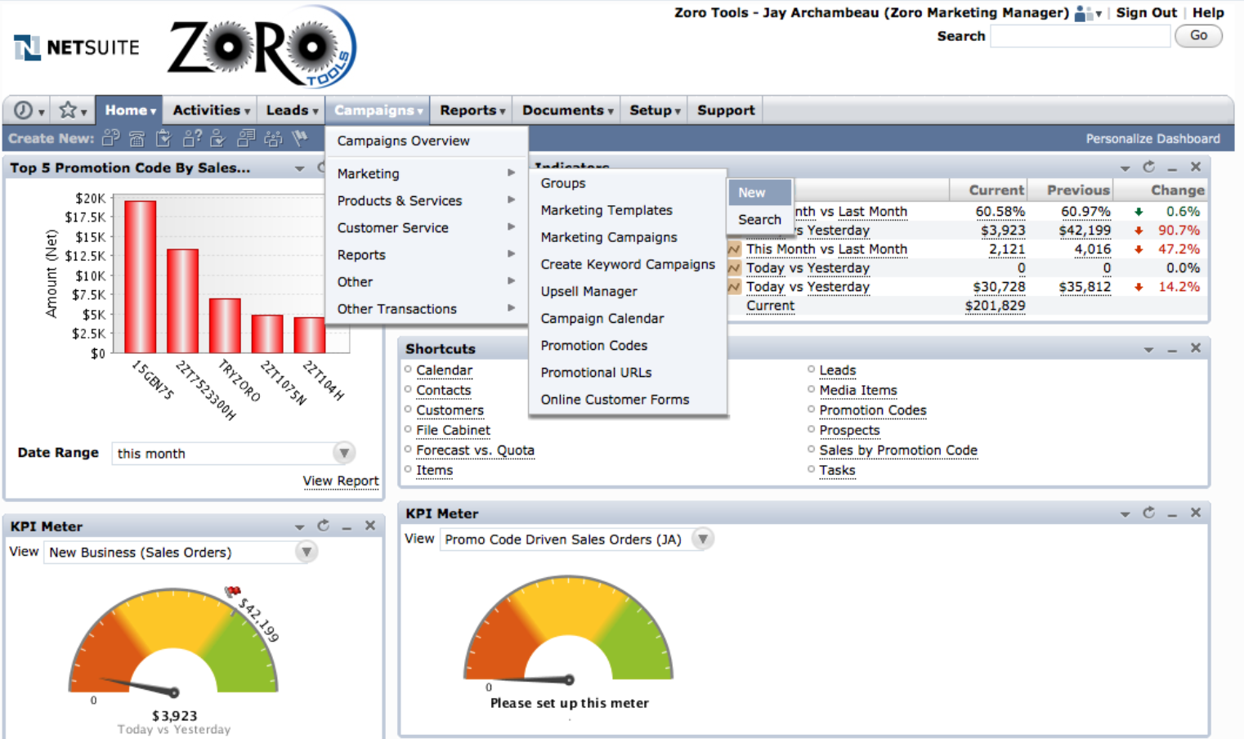The image size is (1244, 739).
Task: Click the Create New document-page icon
Action: (x=246, y=138)
